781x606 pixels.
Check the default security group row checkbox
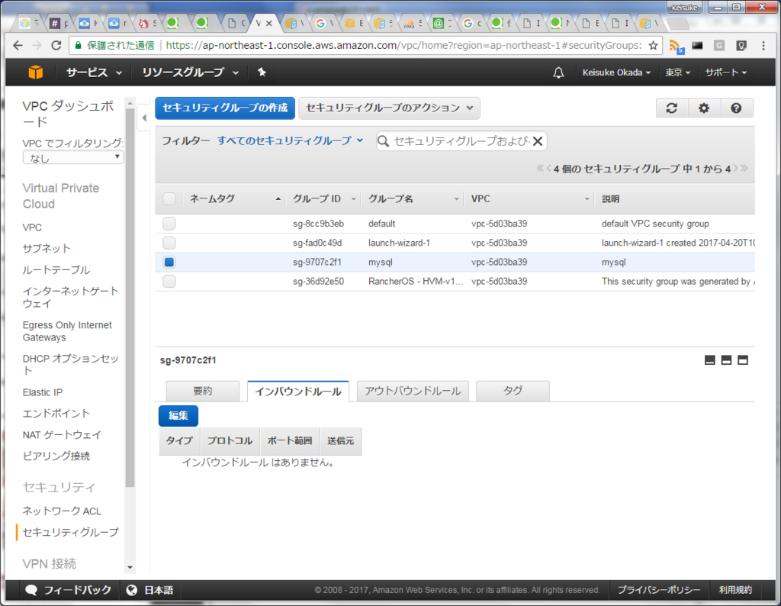click(169, 224)
